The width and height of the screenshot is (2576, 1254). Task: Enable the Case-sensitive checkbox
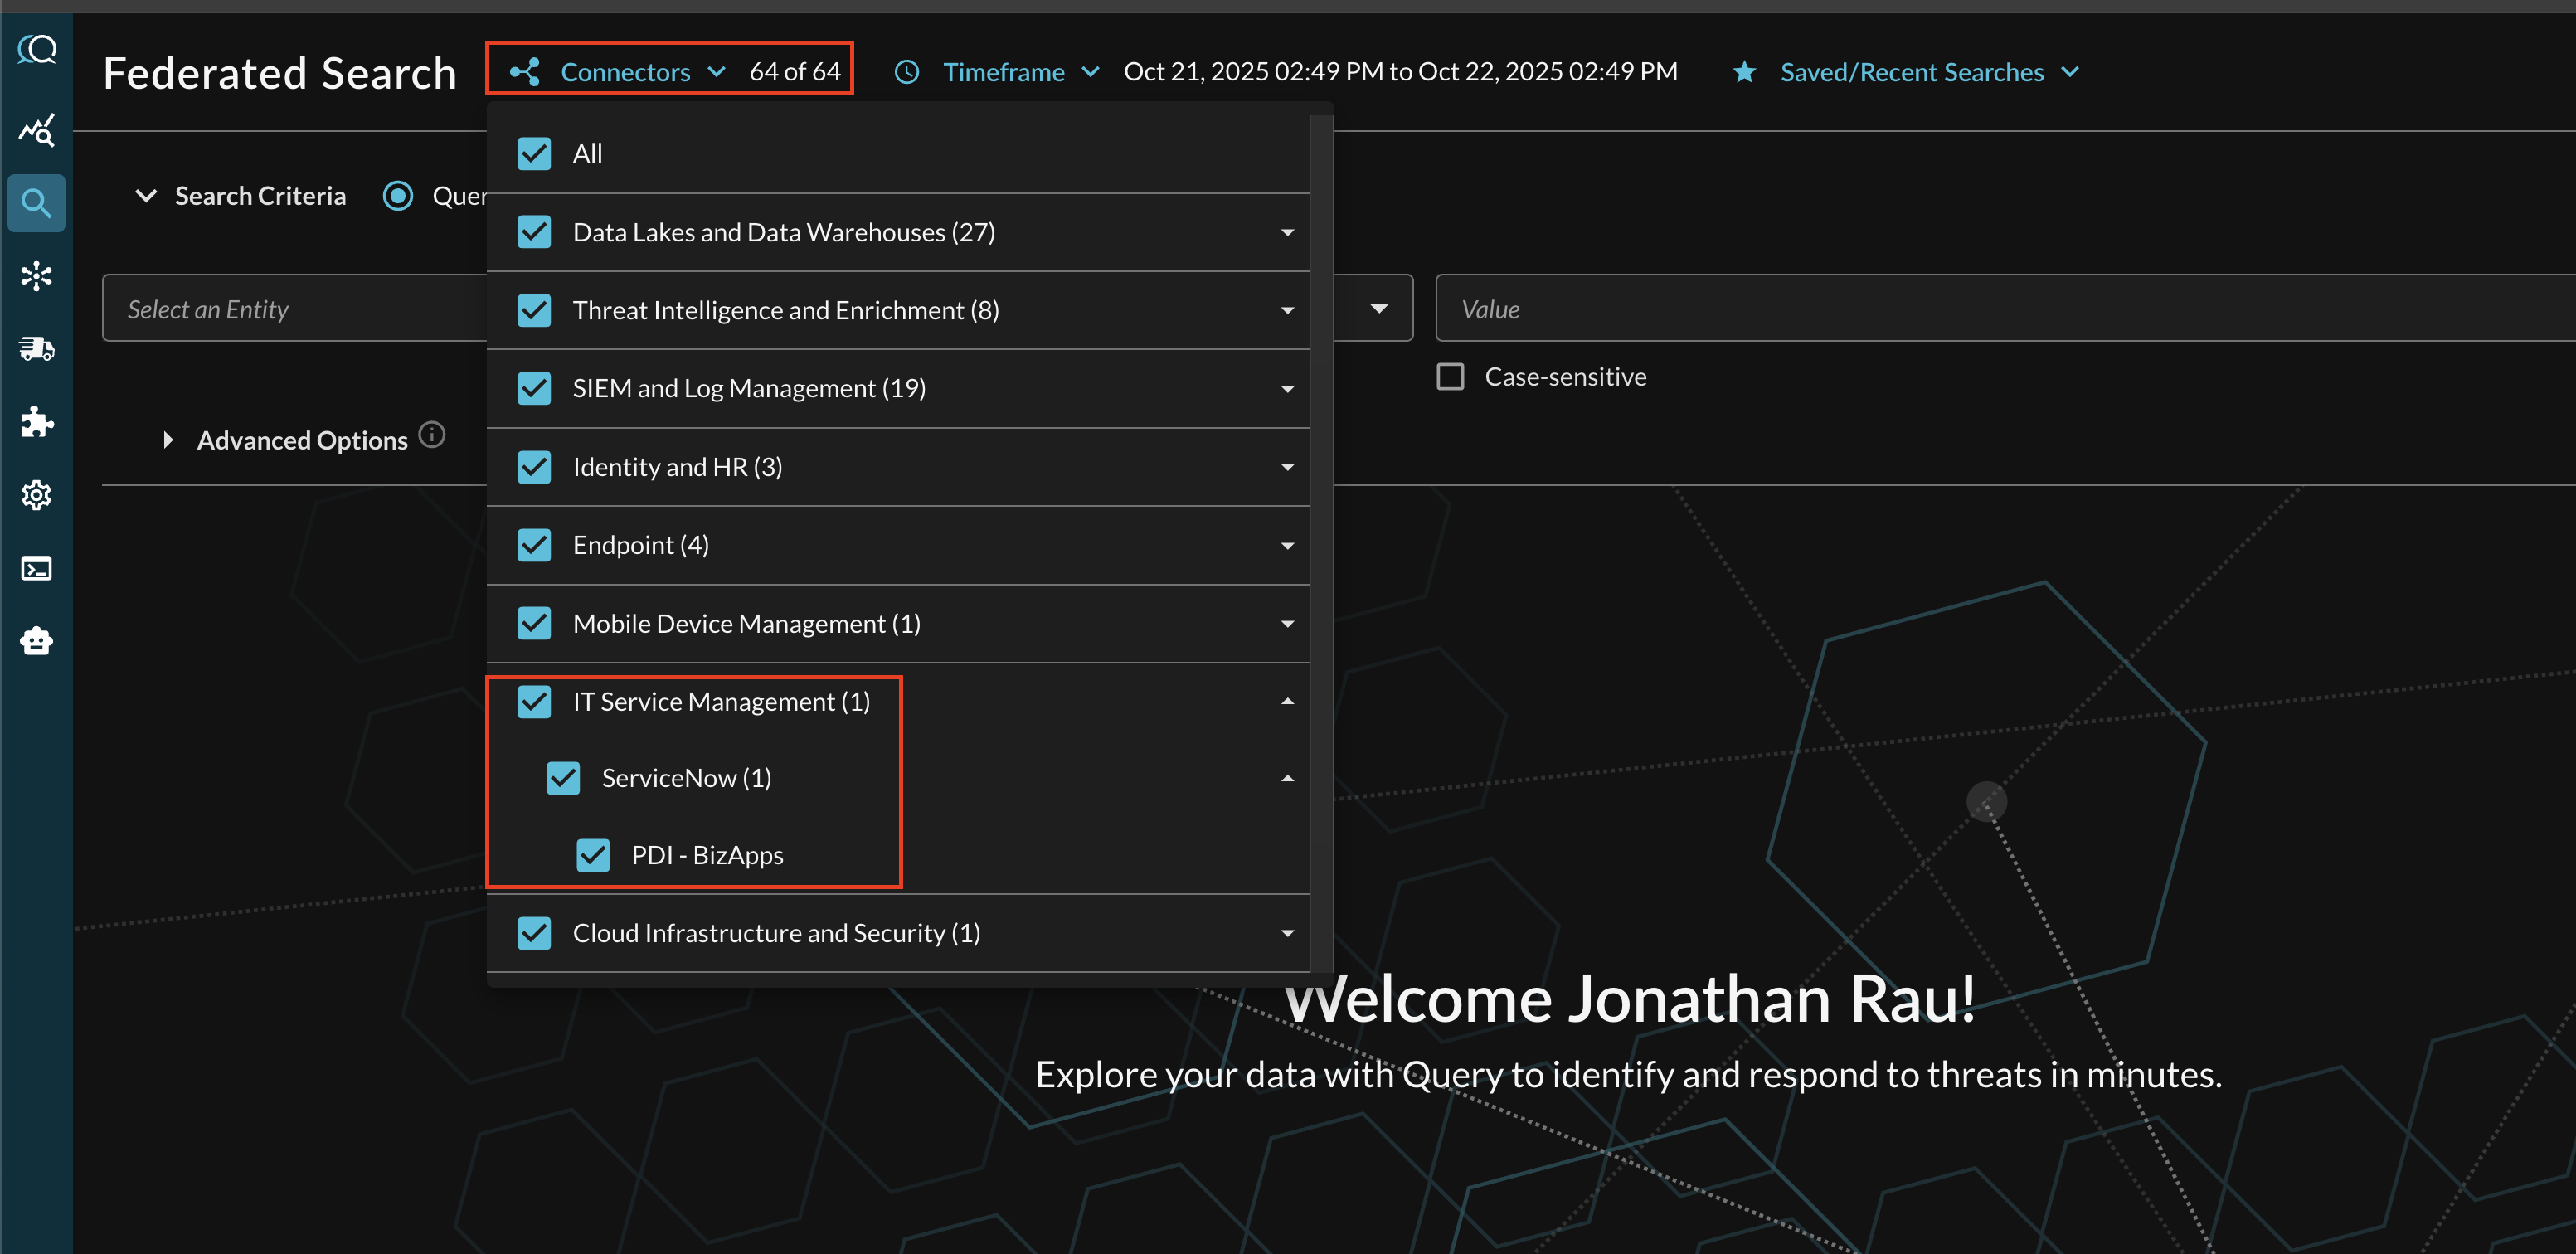(1450, 377)
